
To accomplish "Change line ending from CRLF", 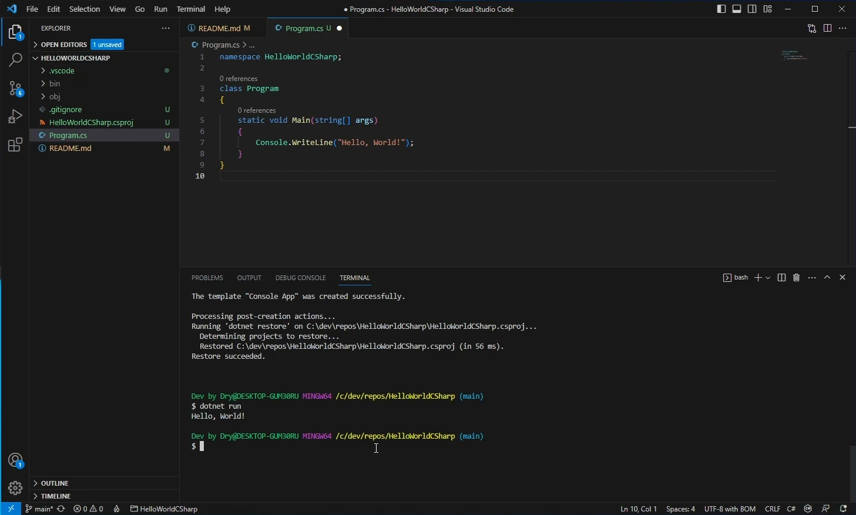I will pos(773,509).
